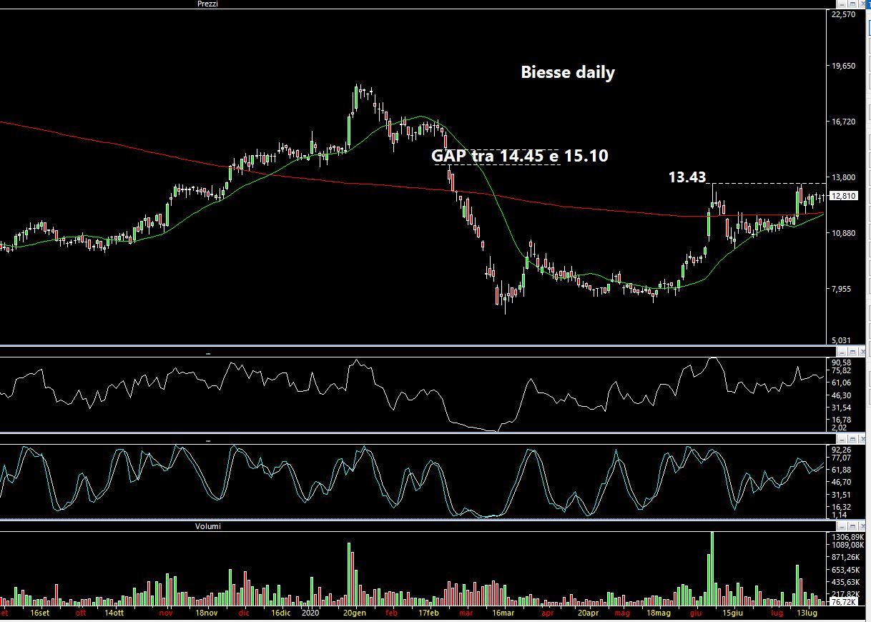Click the 1306,89K volume scale value
This screenshot has width=871, height=622.
(848, 537)
